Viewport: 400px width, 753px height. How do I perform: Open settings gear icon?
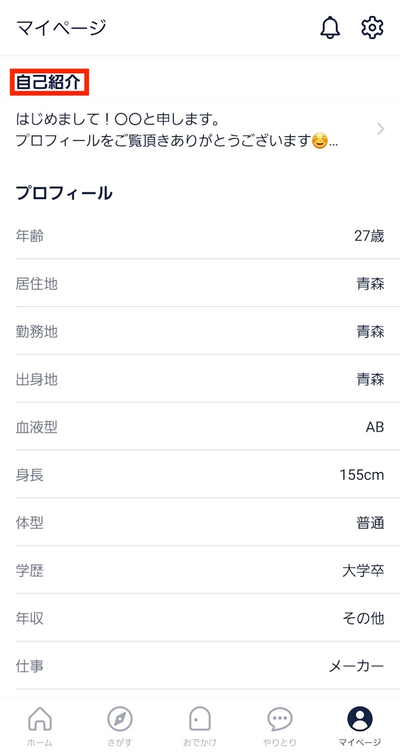pyautogui.click(x=372, y=28)
